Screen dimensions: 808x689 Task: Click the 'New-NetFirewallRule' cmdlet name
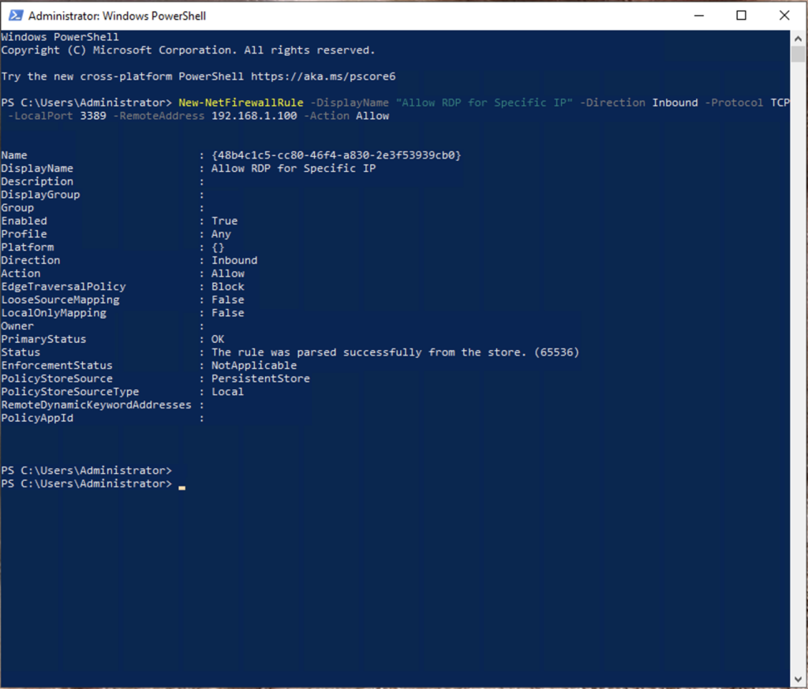click(x=241, y=102)
